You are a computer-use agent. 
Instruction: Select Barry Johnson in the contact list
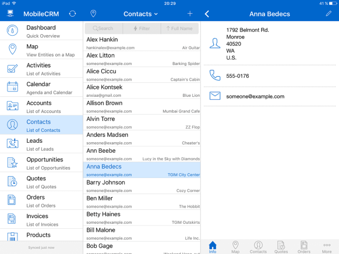click(x=142, y=186)
